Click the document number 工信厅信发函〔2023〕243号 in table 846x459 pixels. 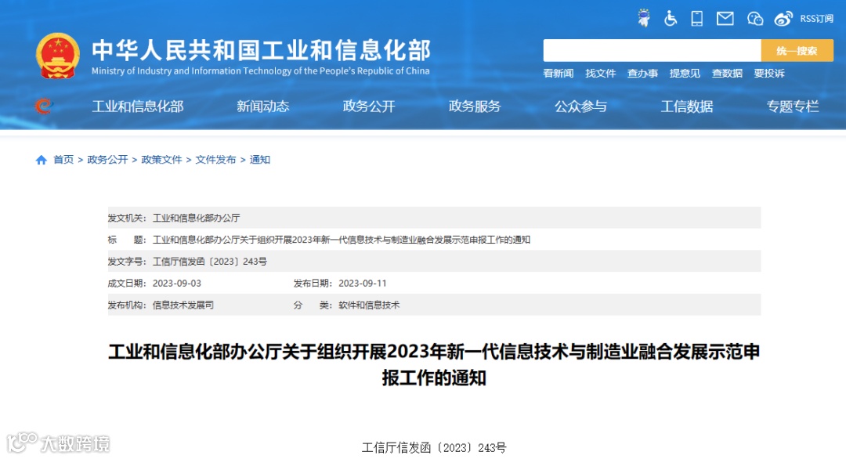point(210,262)
